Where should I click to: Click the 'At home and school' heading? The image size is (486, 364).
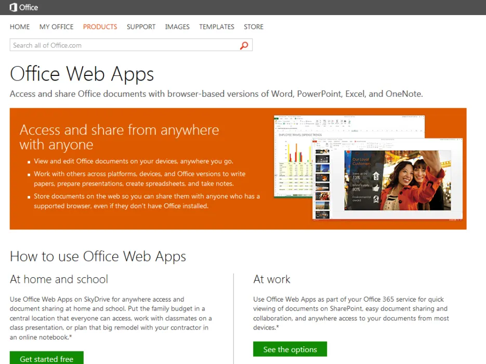(x=59, y=279)
